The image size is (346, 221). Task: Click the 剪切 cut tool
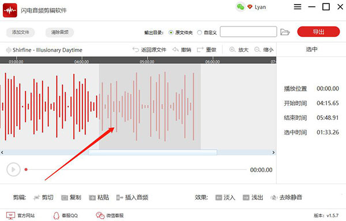[x=43, y=197]
